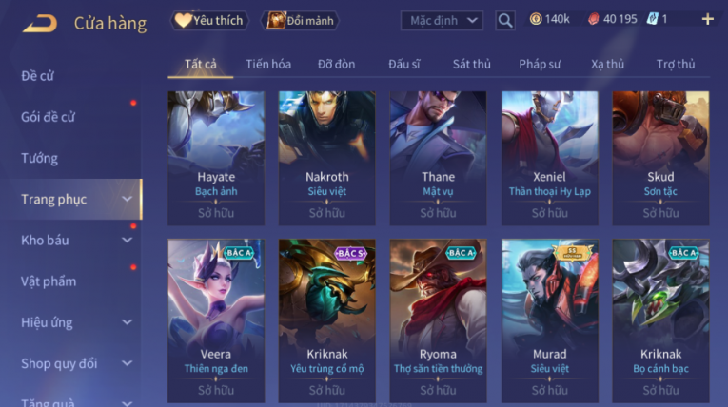Tap the gold coin balance icon
Viewport: 728px width, 407px height.
(536, 19)
